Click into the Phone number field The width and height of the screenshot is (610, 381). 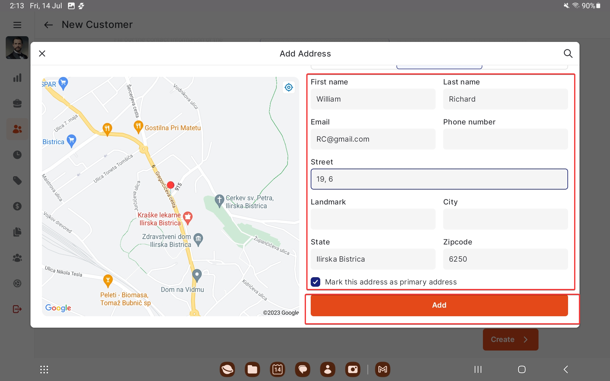[x=505, y=139]
